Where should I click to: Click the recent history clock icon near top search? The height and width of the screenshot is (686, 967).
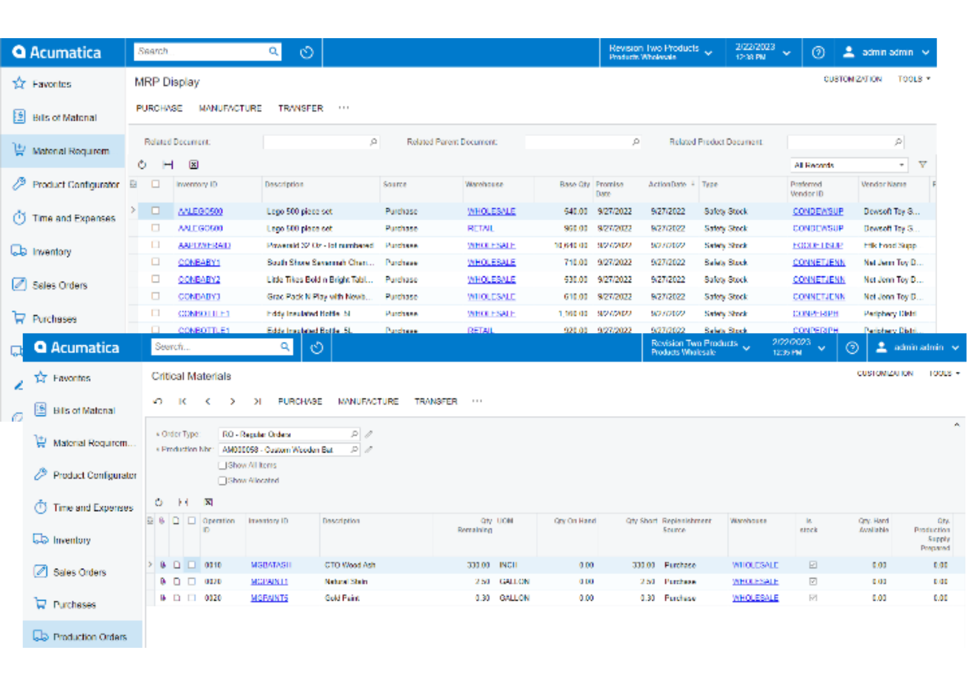click(x=306, y=53)
